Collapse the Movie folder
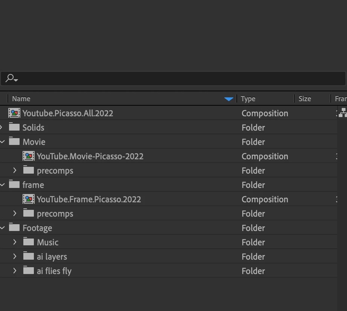Screen dimensions: 347x311 point(2,142)
